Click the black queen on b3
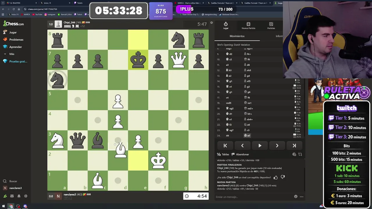The height and width of the screenshot is (209, 372). (78, 140)
